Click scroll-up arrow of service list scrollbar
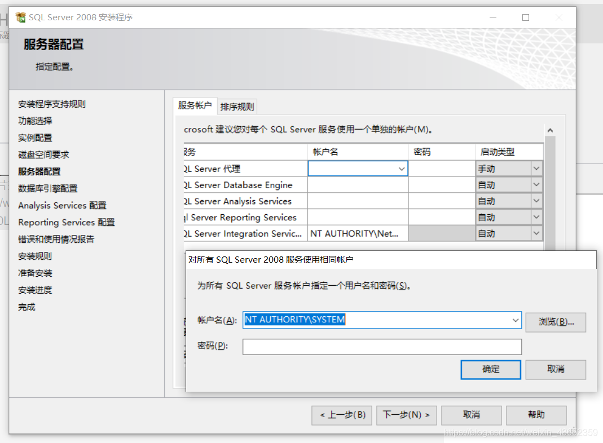Viewport: 603px width, 443px height. (x=550, y=130)
